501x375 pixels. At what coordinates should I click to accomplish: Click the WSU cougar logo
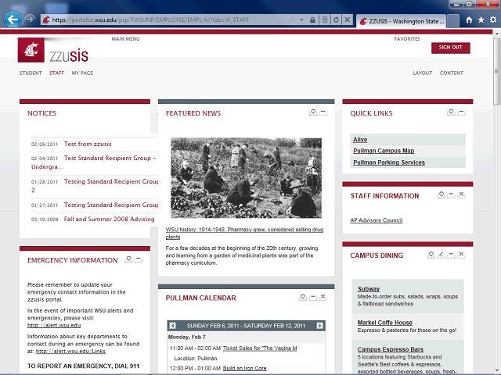(31, 50)
